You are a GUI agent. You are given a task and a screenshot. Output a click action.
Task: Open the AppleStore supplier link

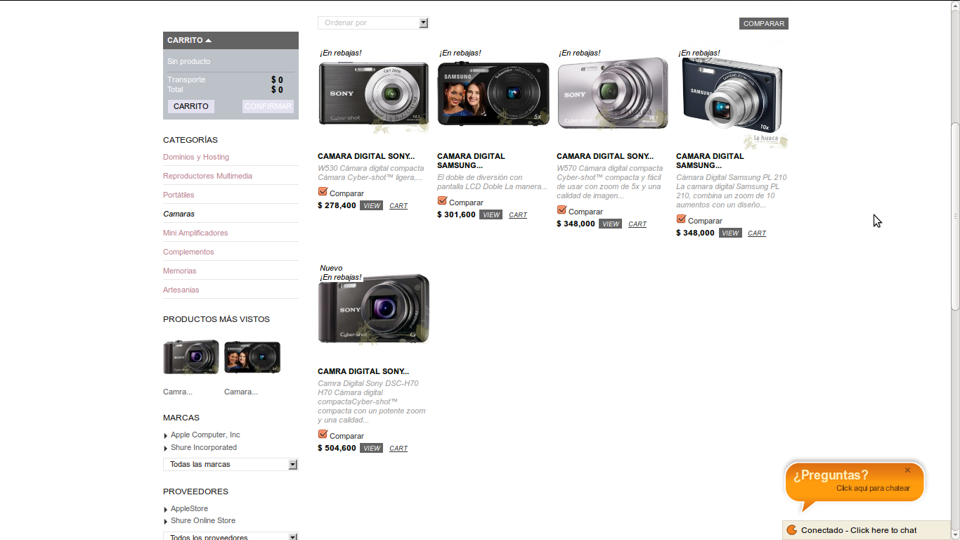tap(189, 508)
